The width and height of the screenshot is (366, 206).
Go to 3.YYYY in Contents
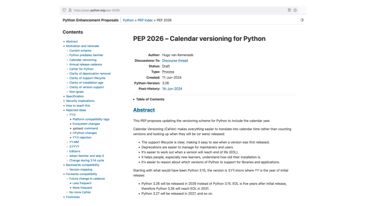(x=74, y=146)
